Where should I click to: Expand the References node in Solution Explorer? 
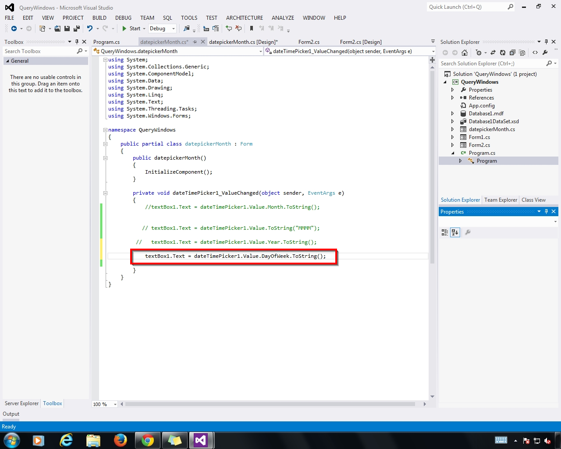tap(452, 97)
